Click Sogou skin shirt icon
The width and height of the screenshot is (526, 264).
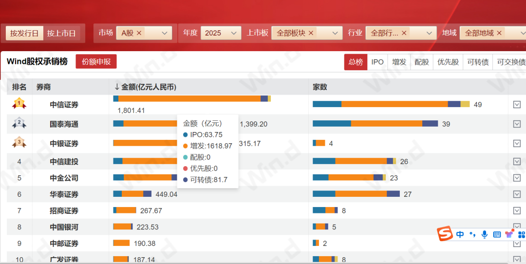point(509,233)
